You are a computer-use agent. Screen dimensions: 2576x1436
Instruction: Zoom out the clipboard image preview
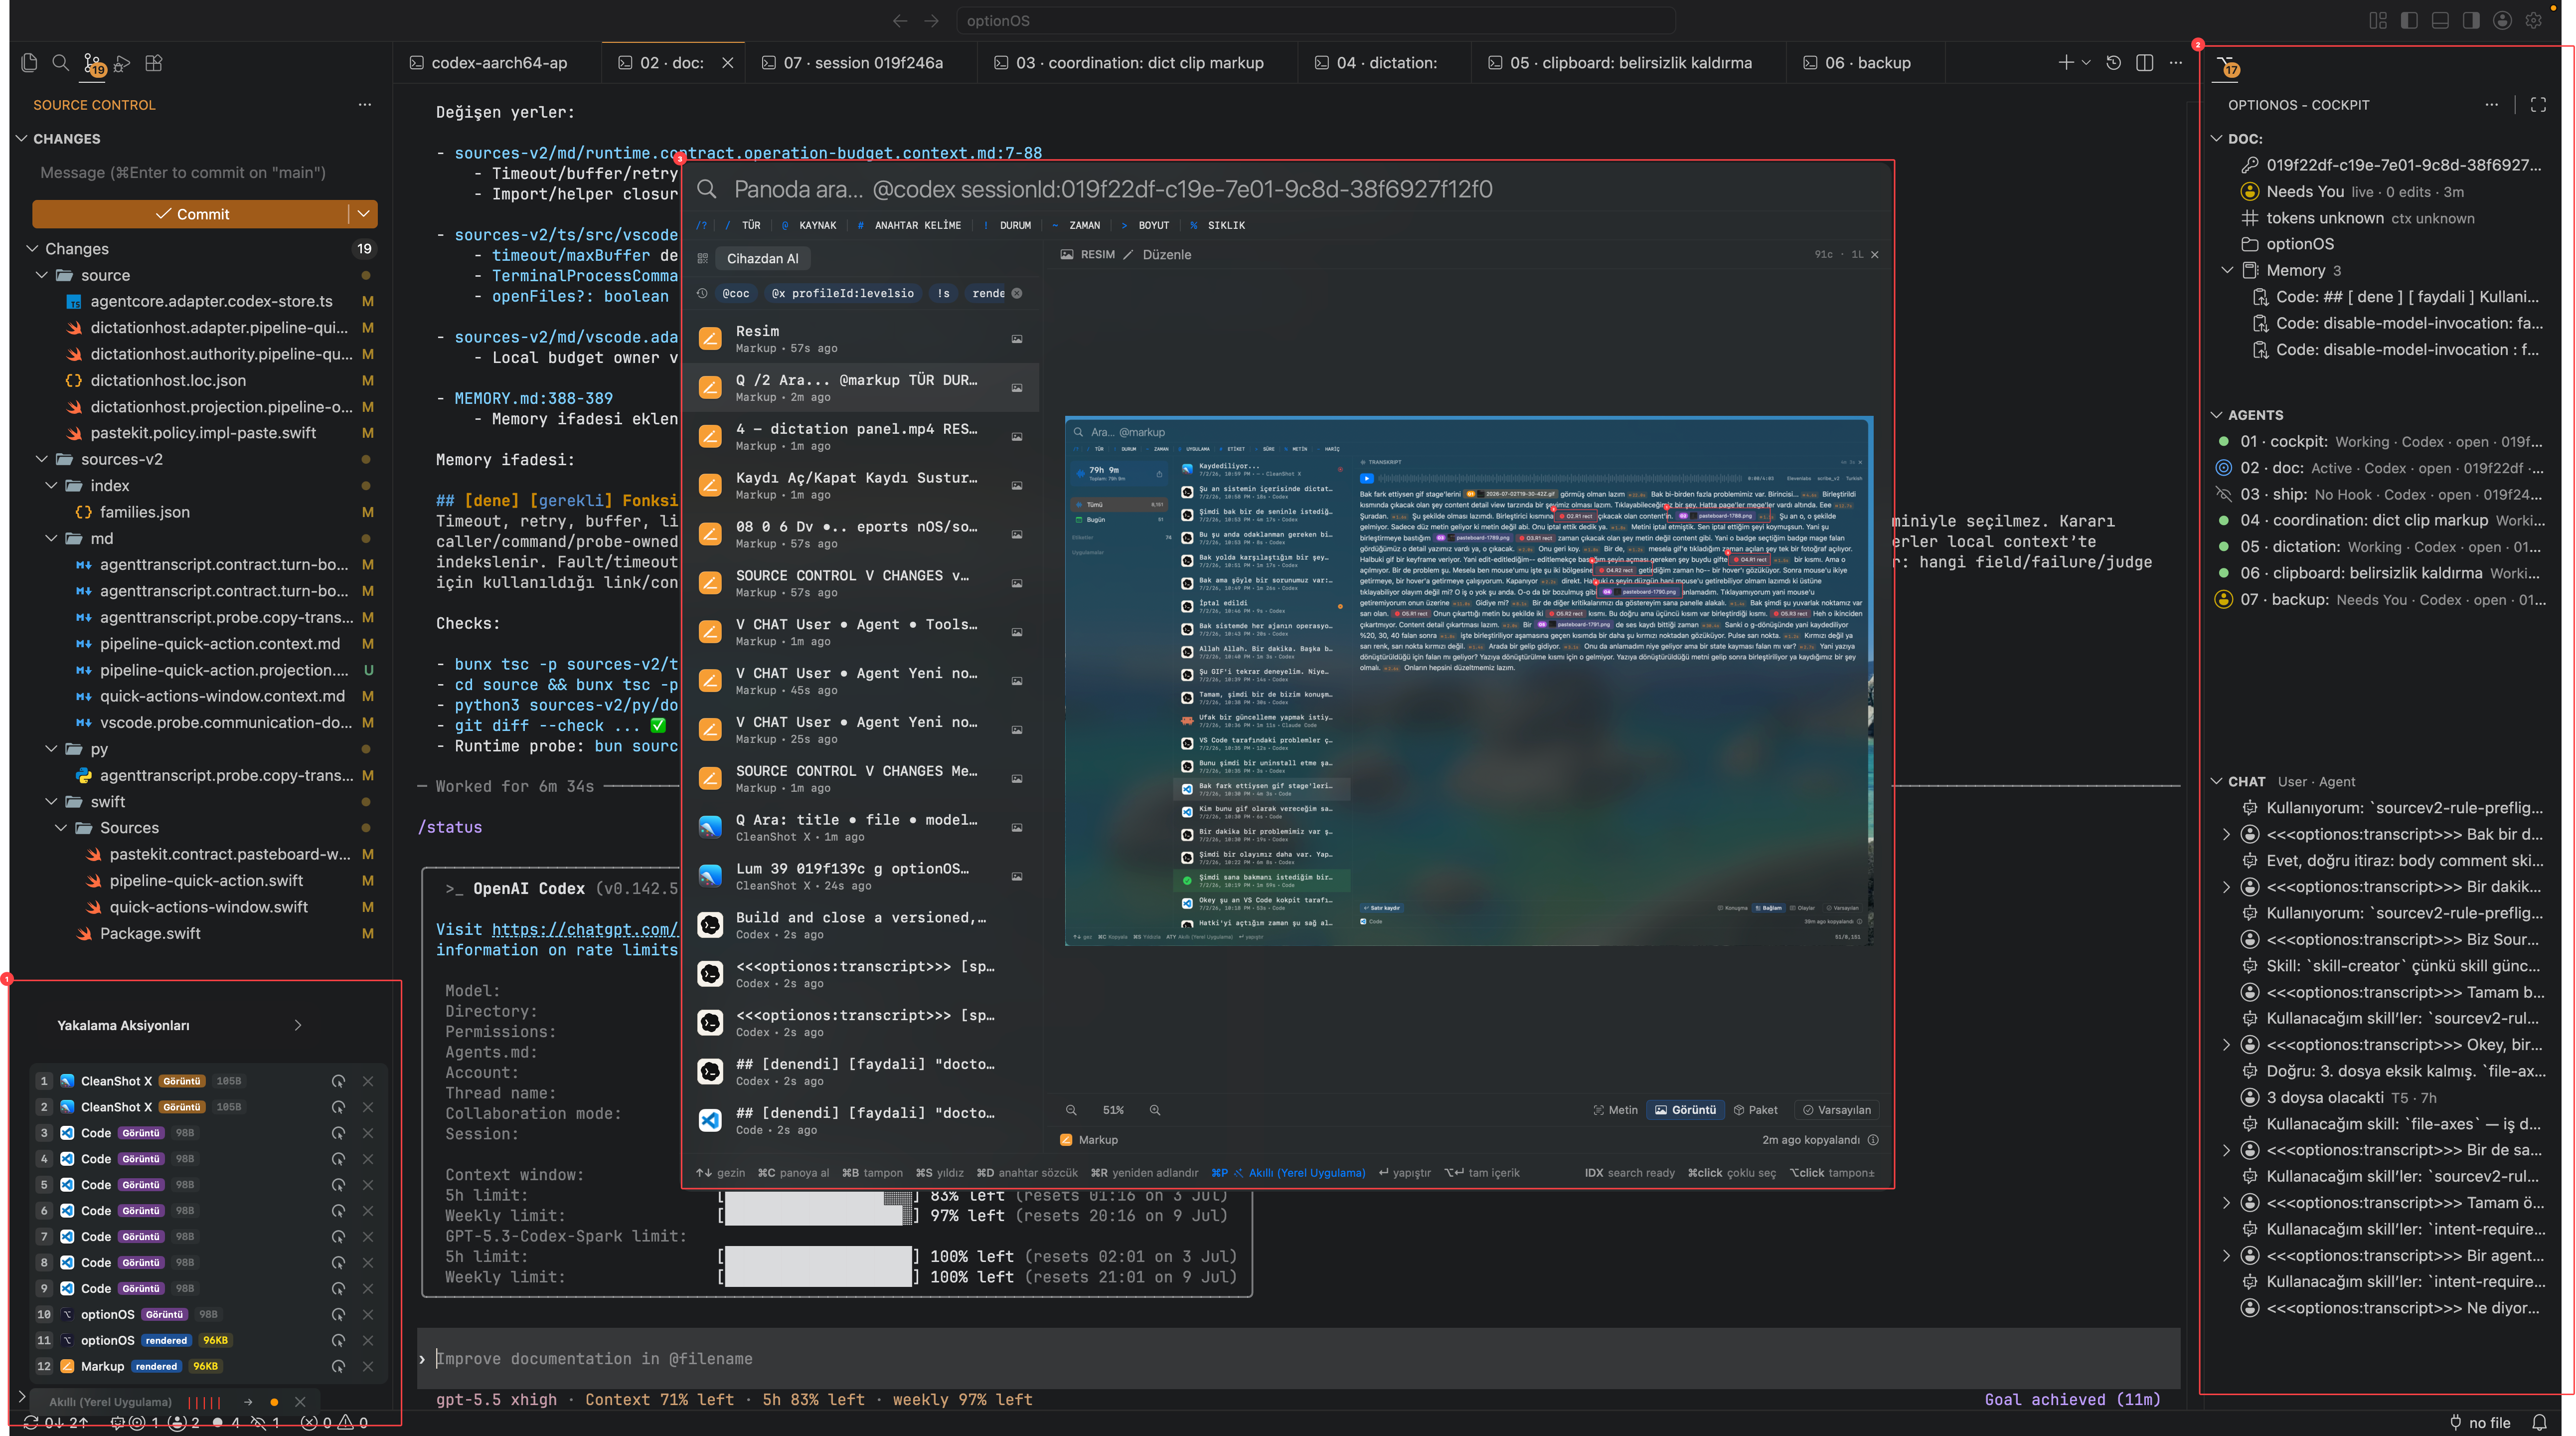pos(1071,1110)
